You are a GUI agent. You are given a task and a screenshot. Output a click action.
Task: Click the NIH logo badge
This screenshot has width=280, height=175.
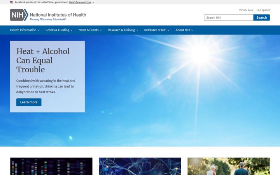tap(19, 15)
